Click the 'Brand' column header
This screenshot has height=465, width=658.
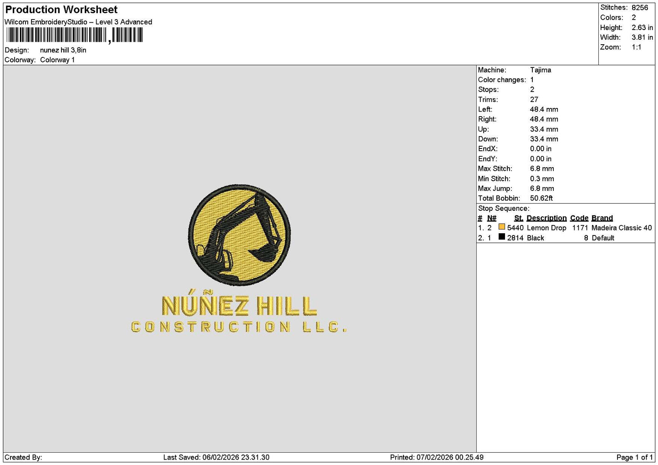(x=602, y=218)
